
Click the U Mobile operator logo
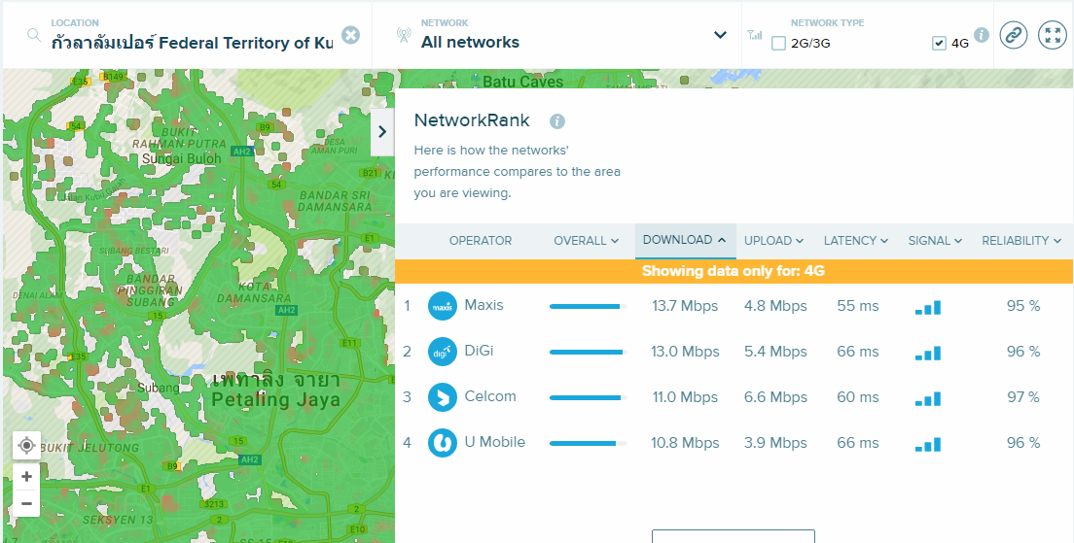coord(443,443)
